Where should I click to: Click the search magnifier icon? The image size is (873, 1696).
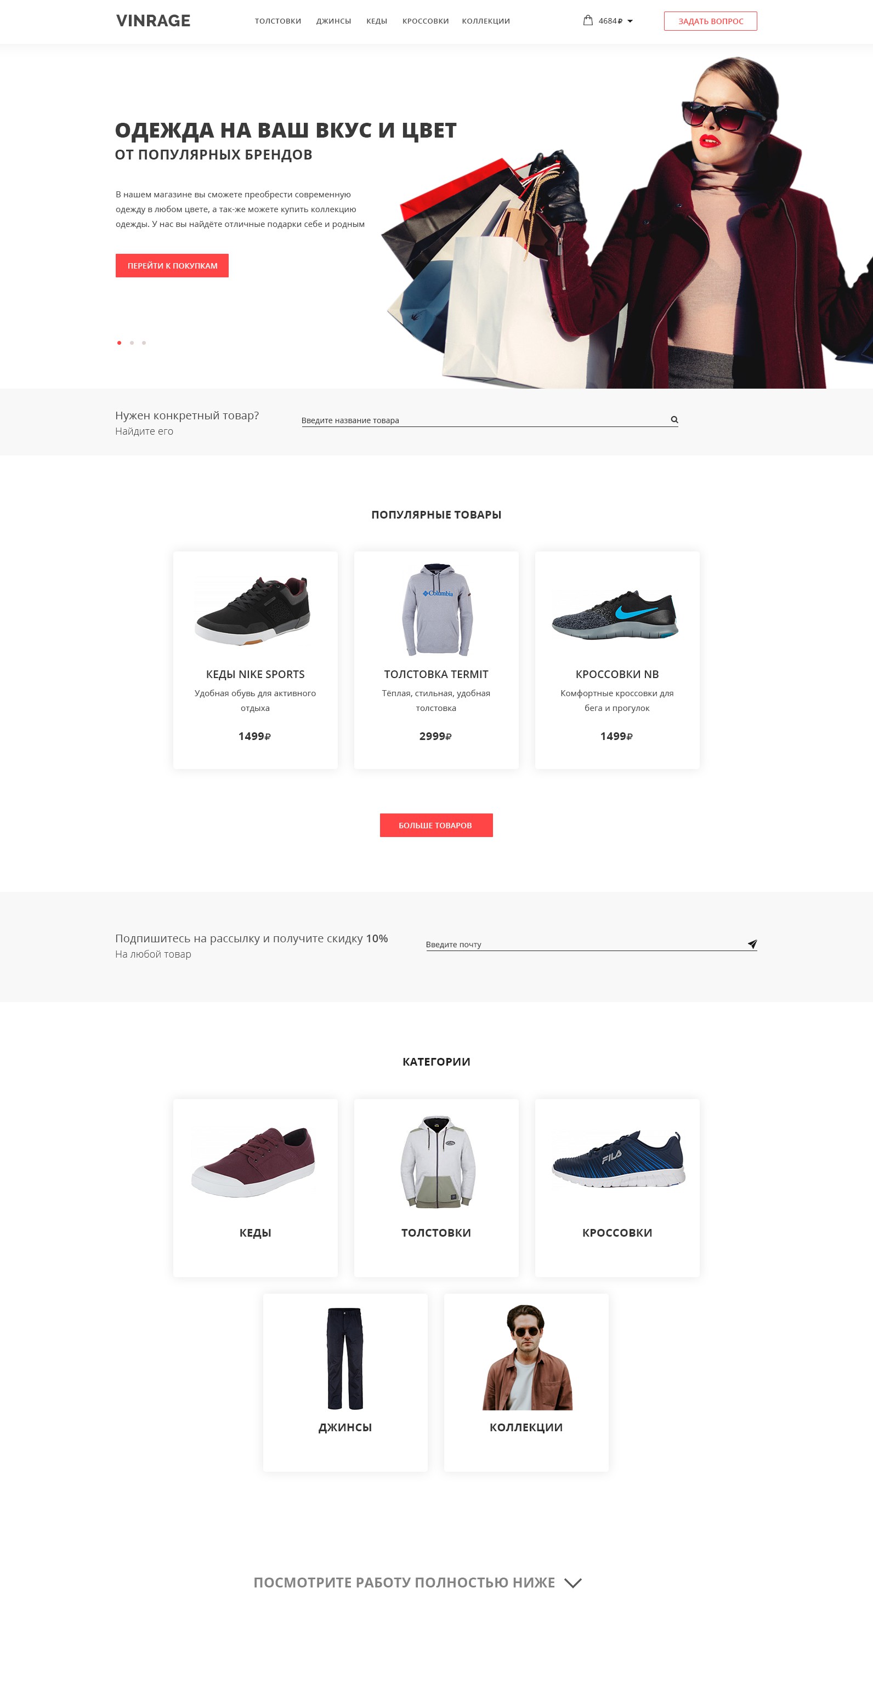(674, 419)
